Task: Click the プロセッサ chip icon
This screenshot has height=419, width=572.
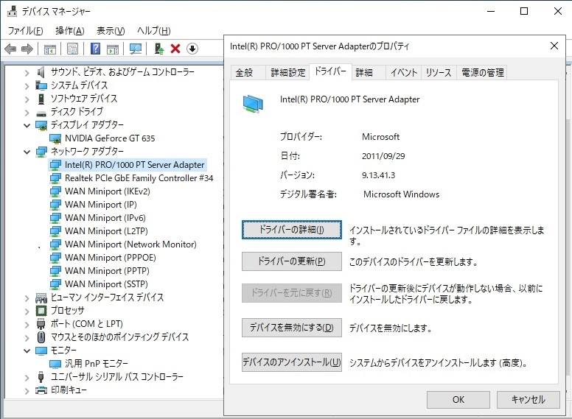Action: click(x=41, y=311)
